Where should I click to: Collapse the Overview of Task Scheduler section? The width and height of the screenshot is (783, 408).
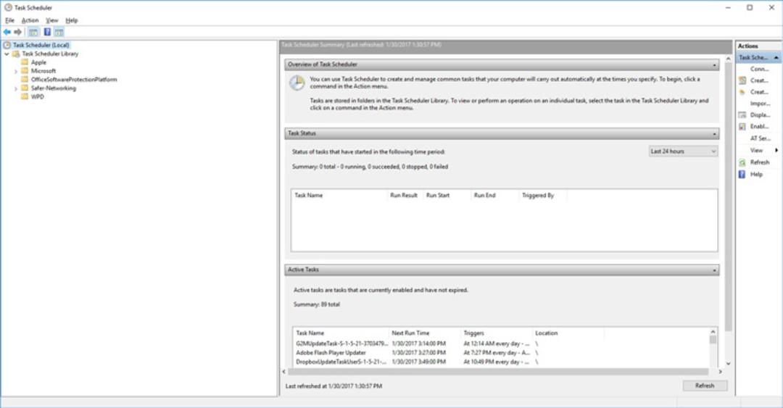[x=714, y=65]
